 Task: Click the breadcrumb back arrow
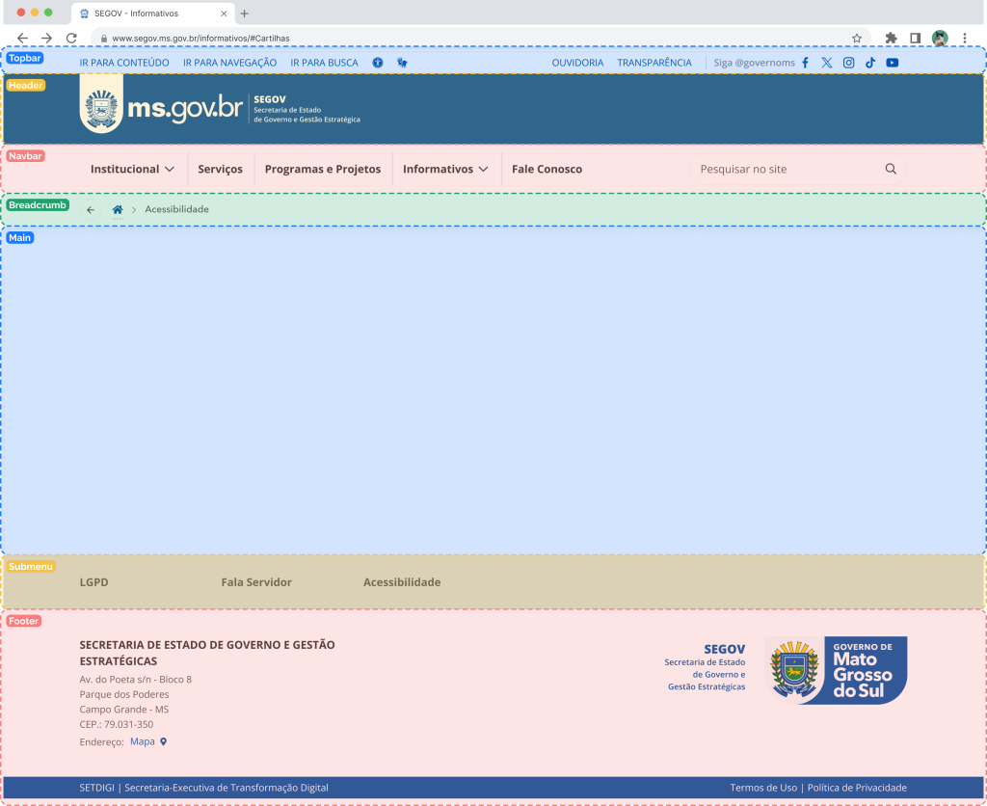91,209
